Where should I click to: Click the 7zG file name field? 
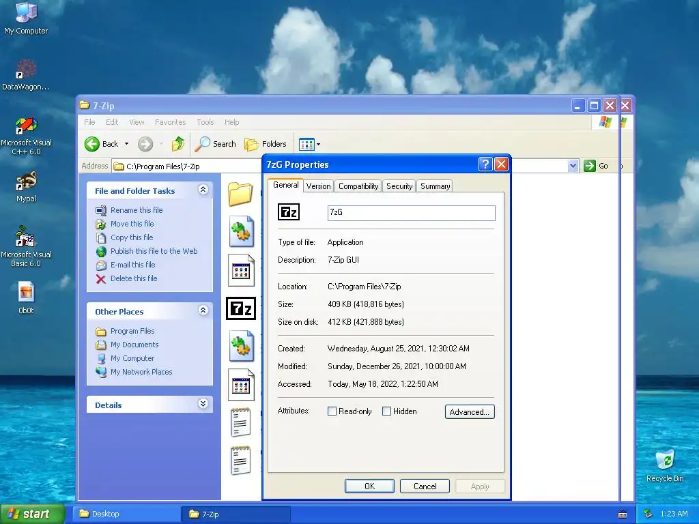(x=411, y=213)
